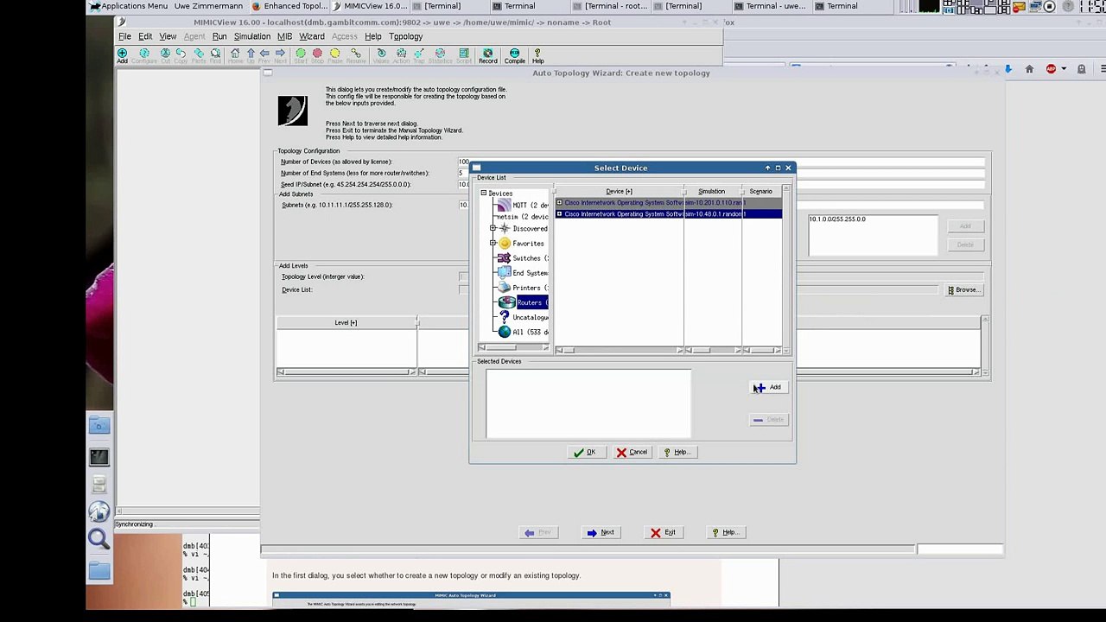The height and width of the screenshot is (622, 1106).
Task: Sort by the Device column header
Action: point(619,191)
